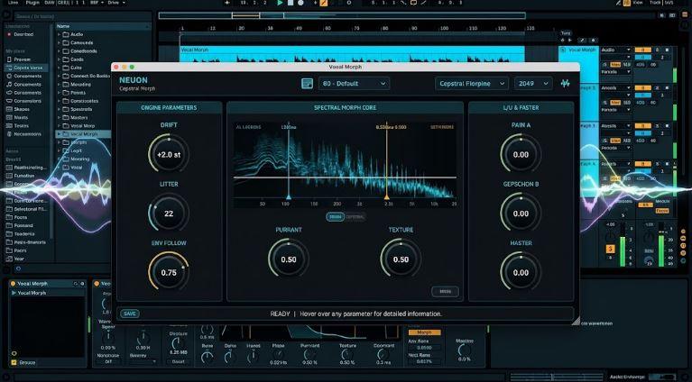Click the orange Morph button in device strip
Image resolution: width=692 pixels, height=382 pixels.
tap(425, 332)
